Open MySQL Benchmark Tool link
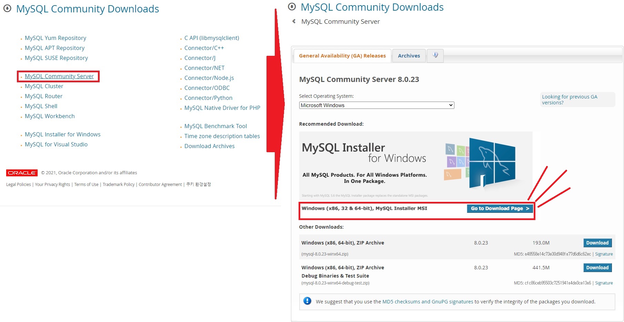Screen dimensions: 624x322 (x=215, y=126)
